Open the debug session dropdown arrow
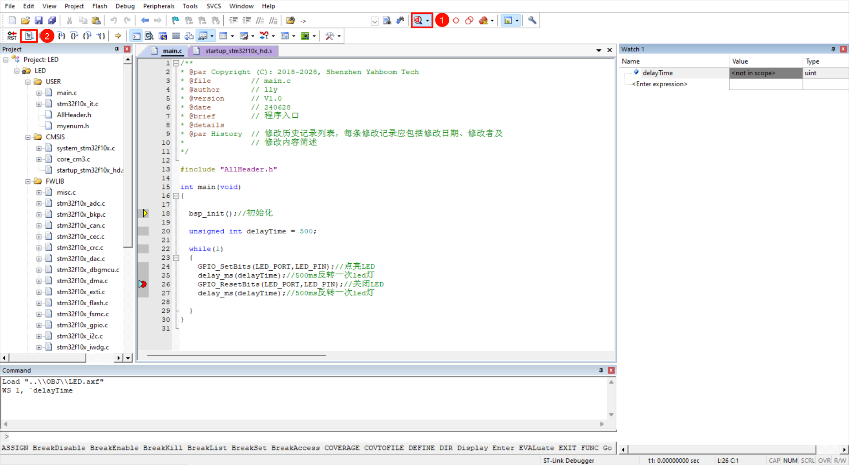 [428, 21]
